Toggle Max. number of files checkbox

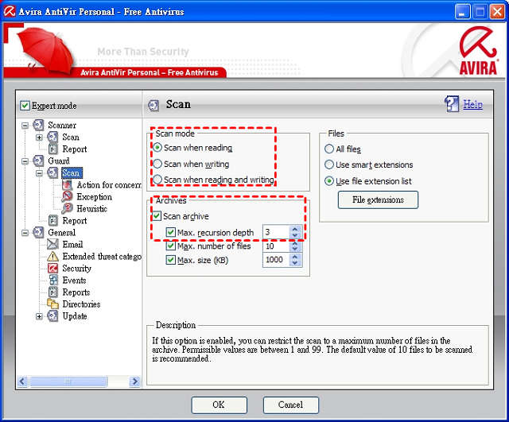coord(171,246)
